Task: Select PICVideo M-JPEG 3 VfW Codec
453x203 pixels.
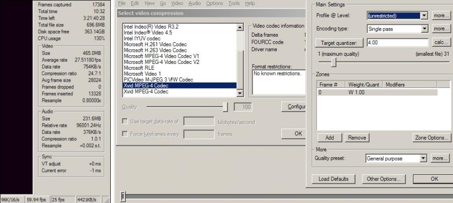Action: pos(158,79)
